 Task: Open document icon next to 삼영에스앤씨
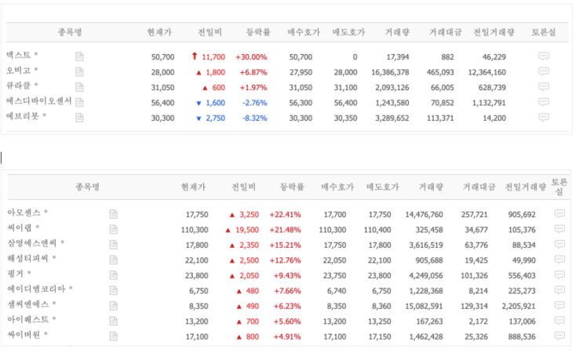pyautogui.click(x=114, y=245)
